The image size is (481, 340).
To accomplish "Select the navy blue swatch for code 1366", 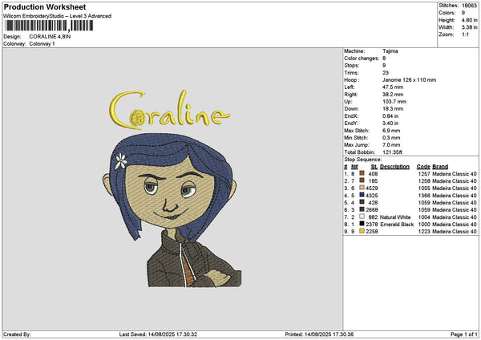I will [362, 195].
